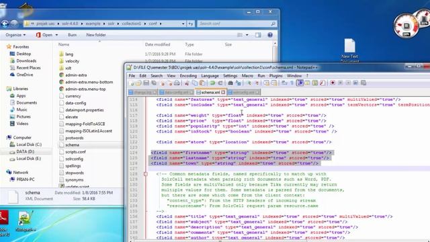Image resolution: width=430 pixels, height=242 pixels.
Task: Refresh the Explorer folder view
Action: pos(191,24)
